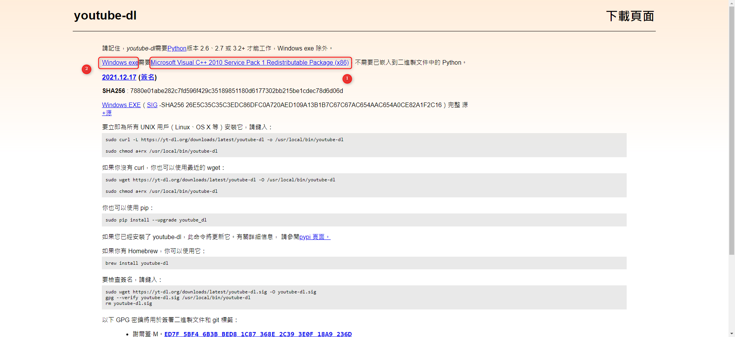Click the GPG key ED7F 5BF4 link
Viewport: 735px width, 337px height.
coord(258,334)
